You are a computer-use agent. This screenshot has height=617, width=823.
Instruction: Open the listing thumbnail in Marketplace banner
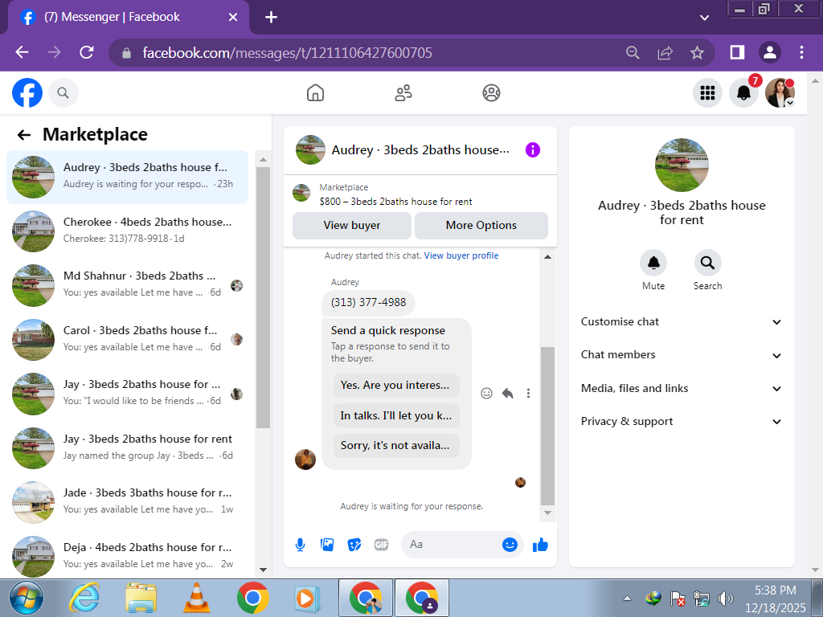tap(301, 193)
